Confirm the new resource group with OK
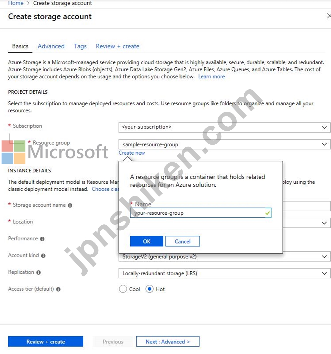 [147, 241]
